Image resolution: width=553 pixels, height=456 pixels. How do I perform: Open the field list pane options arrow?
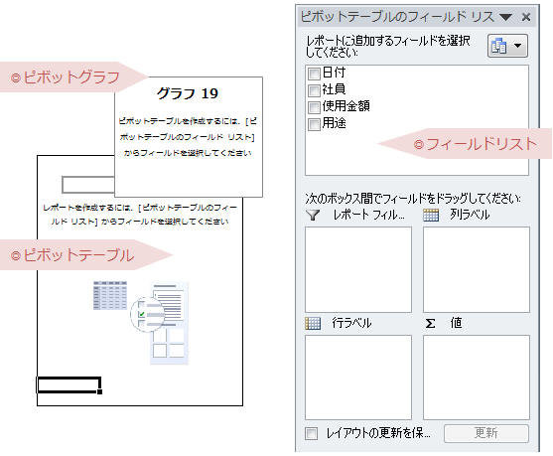pyautogui.click(x=505, y=17)
